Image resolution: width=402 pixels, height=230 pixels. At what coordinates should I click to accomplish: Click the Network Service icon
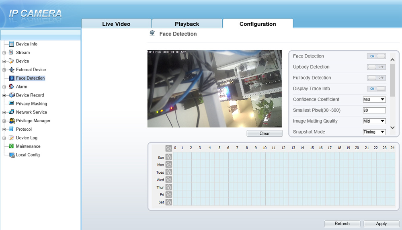point(11,112)
